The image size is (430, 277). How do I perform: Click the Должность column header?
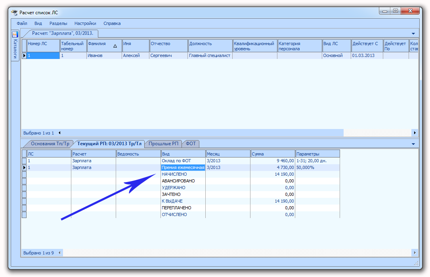coord(210,46)
